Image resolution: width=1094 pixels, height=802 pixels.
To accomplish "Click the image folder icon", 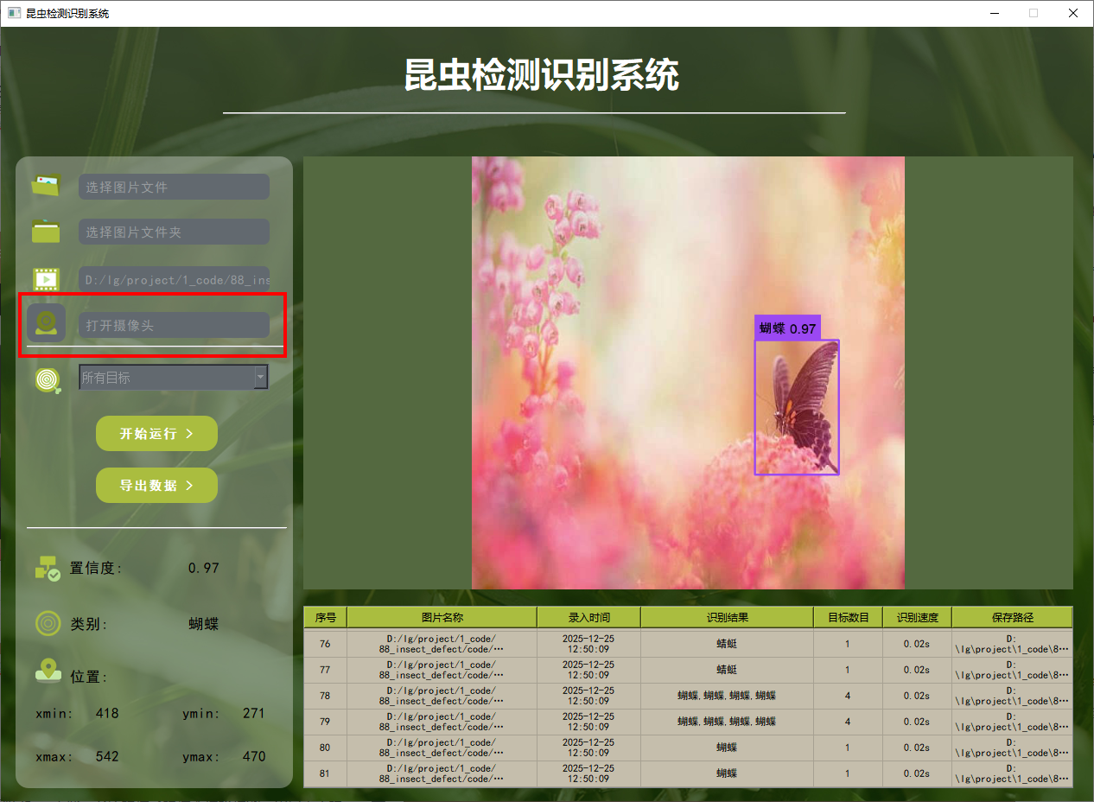I will tap(46, 232).
